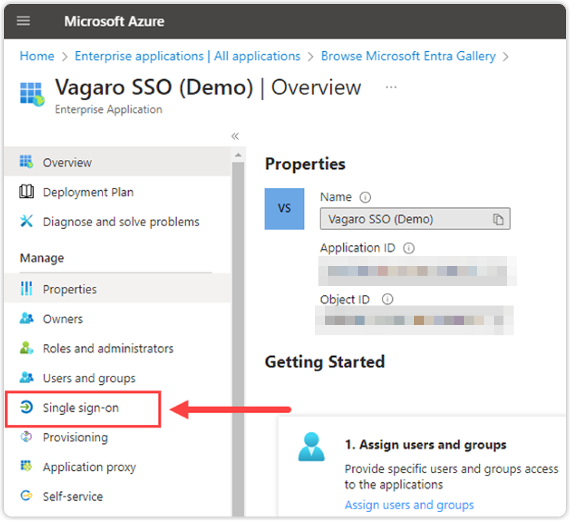Click the side menu scroll-up arrow
Screen dimensions: 571x521
click(x=238, y=155)
